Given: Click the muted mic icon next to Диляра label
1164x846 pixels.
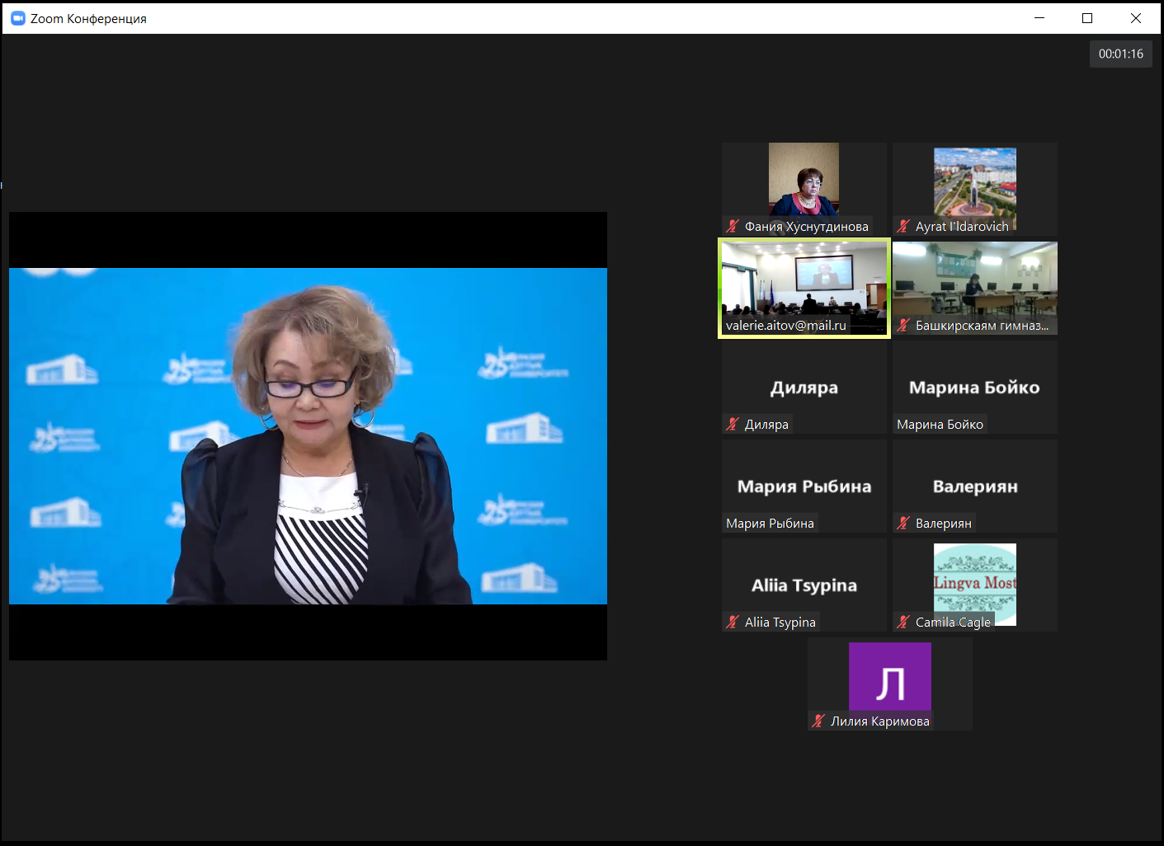Looking at the screenshot, I should 733,424.
